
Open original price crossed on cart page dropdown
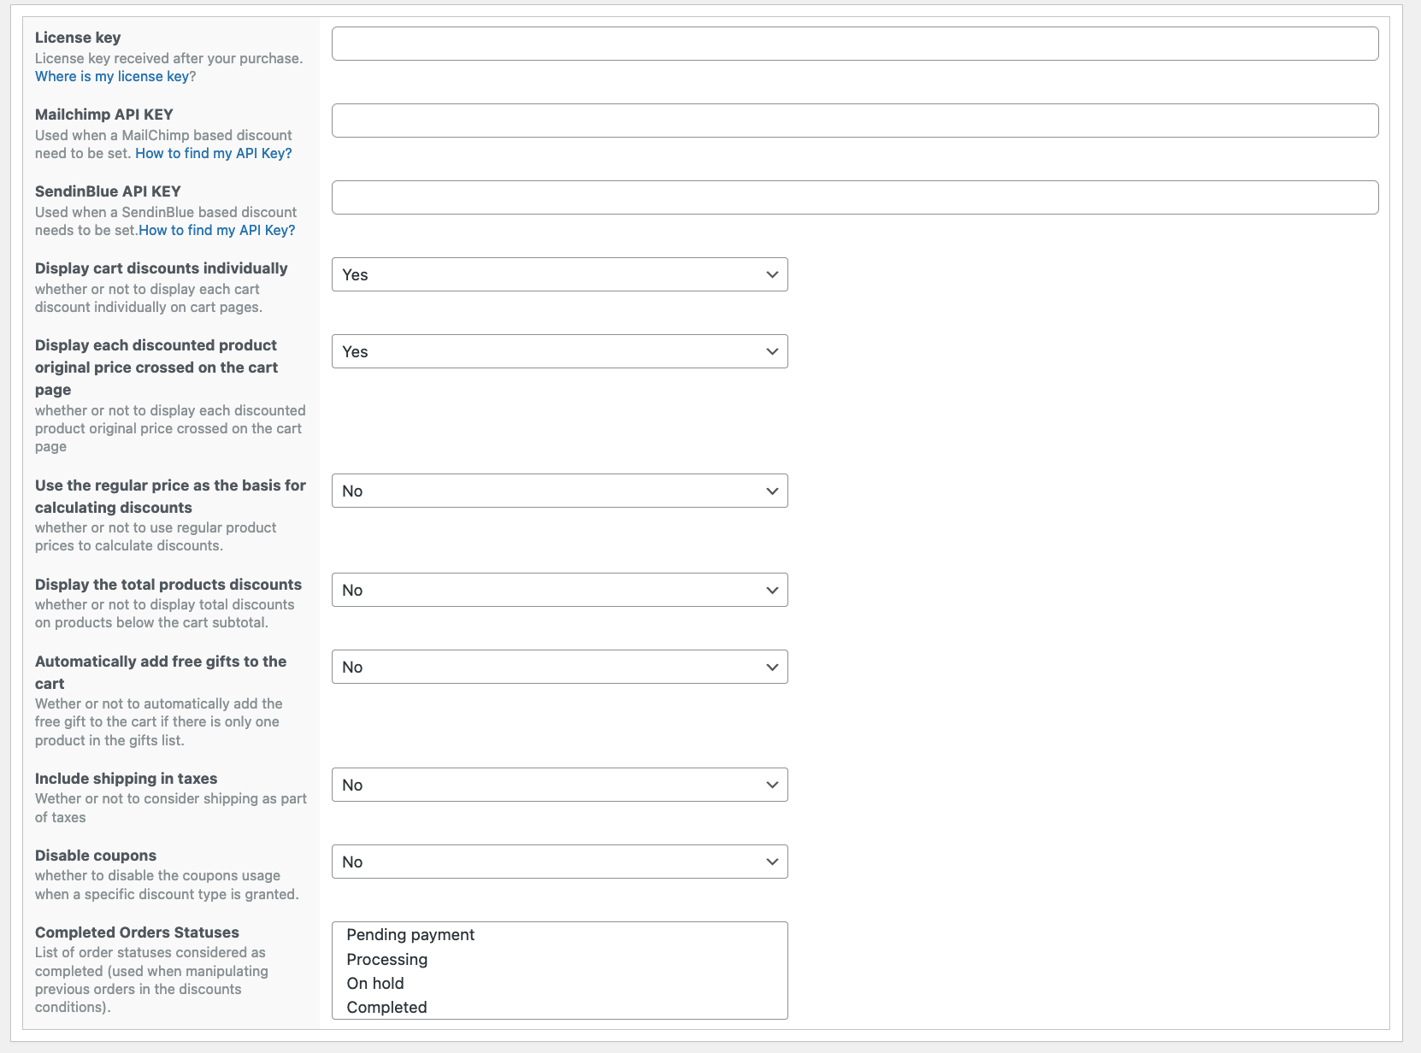click(x=560, y=351)
